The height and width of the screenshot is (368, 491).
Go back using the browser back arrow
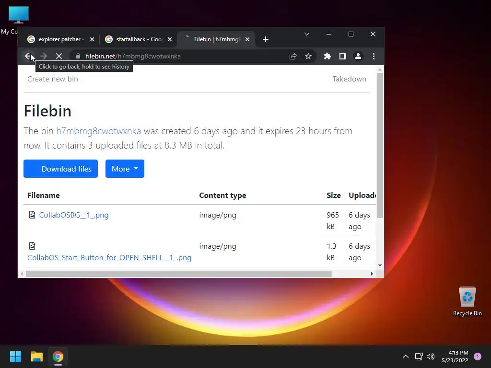point(28,57)
